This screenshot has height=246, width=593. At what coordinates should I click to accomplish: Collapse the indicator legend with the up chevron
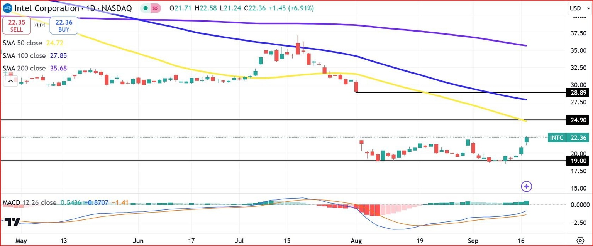[11, 81]
